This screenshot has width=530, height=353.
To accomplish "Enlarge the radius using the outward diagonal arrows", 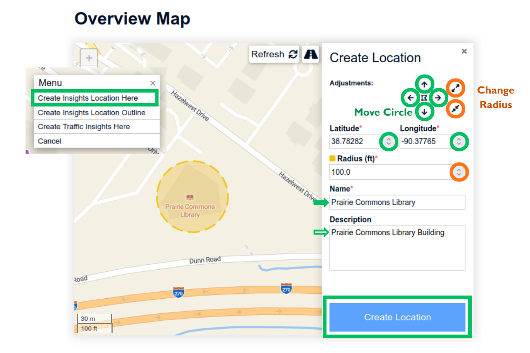I will coord(455,88).
